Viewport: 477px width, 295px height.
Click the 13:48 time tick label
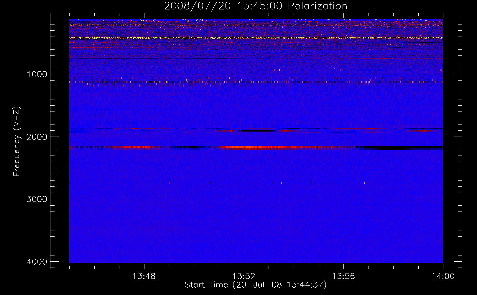pos(144,276)
